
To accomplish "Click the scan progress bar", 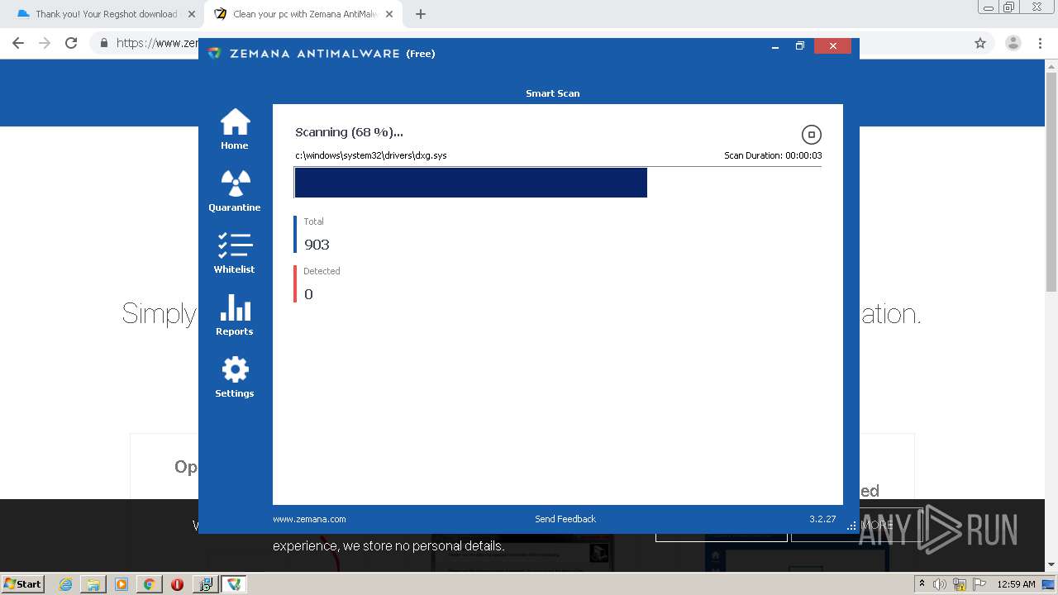I will 558,183.
